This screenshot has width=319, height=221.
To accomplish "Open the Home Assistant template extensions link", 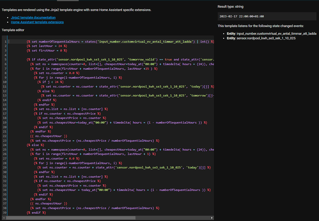I will click(37, 22).
